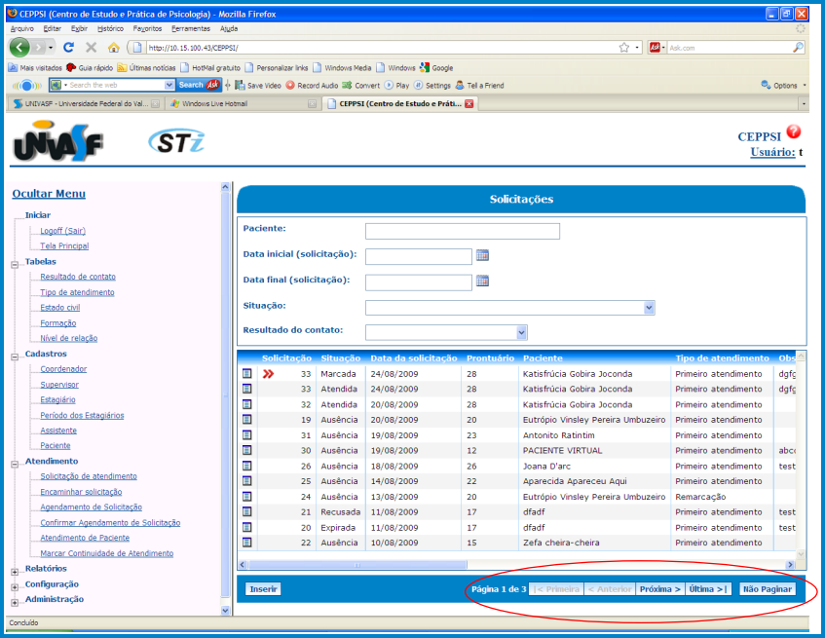Image resolution: width=825 pixels, height=638 pixels.
Task: Open record icon for solicitação 31
Action: tap(246, 435)
